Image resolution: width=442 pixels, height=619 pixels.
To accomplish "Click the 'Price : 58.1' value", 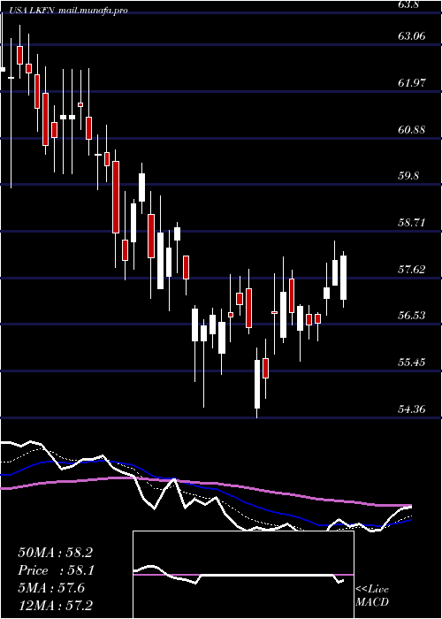I will click(x=55, y=570).
